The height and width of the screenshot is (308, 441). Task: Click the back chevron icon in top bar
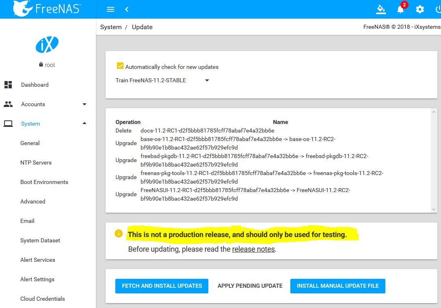pos(127,9)
